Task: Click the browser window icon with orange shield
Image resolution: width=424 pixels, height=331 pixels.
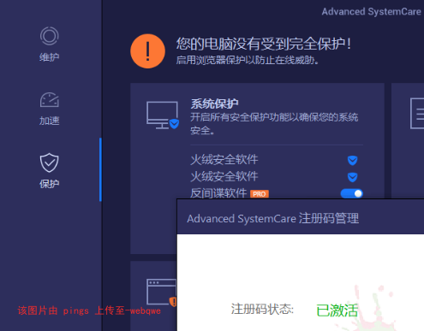Action: tap(162, 293)
